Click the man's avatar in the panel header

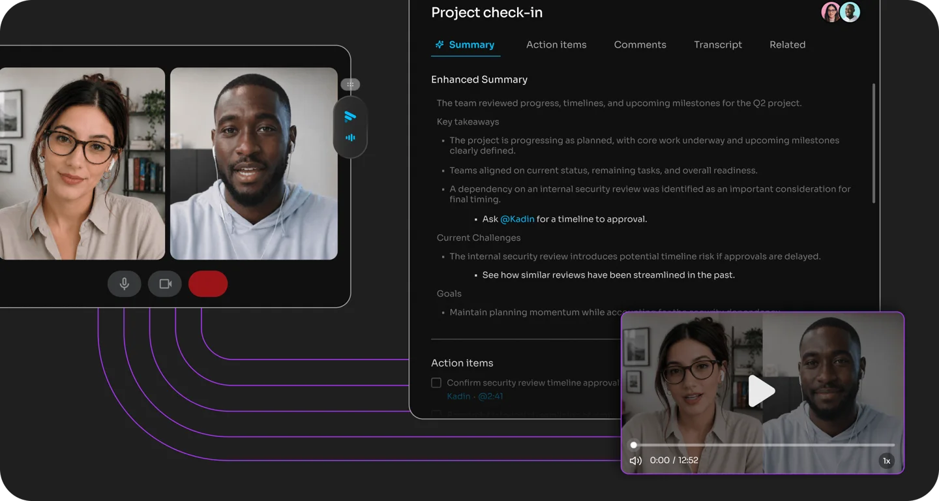(x=850, y=12)
